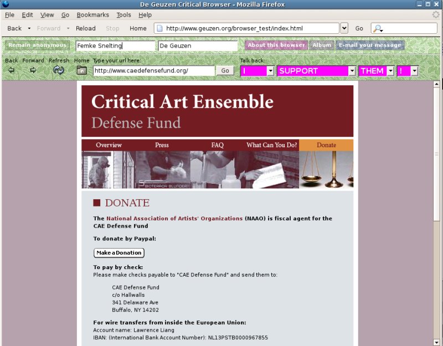
Task: Open the Help menu
Action: pyautogui.click(x=145, y=15)
